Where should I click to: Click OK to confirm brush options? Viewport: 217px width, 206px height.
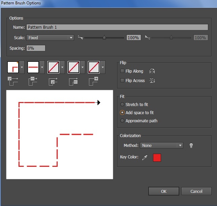163,191
